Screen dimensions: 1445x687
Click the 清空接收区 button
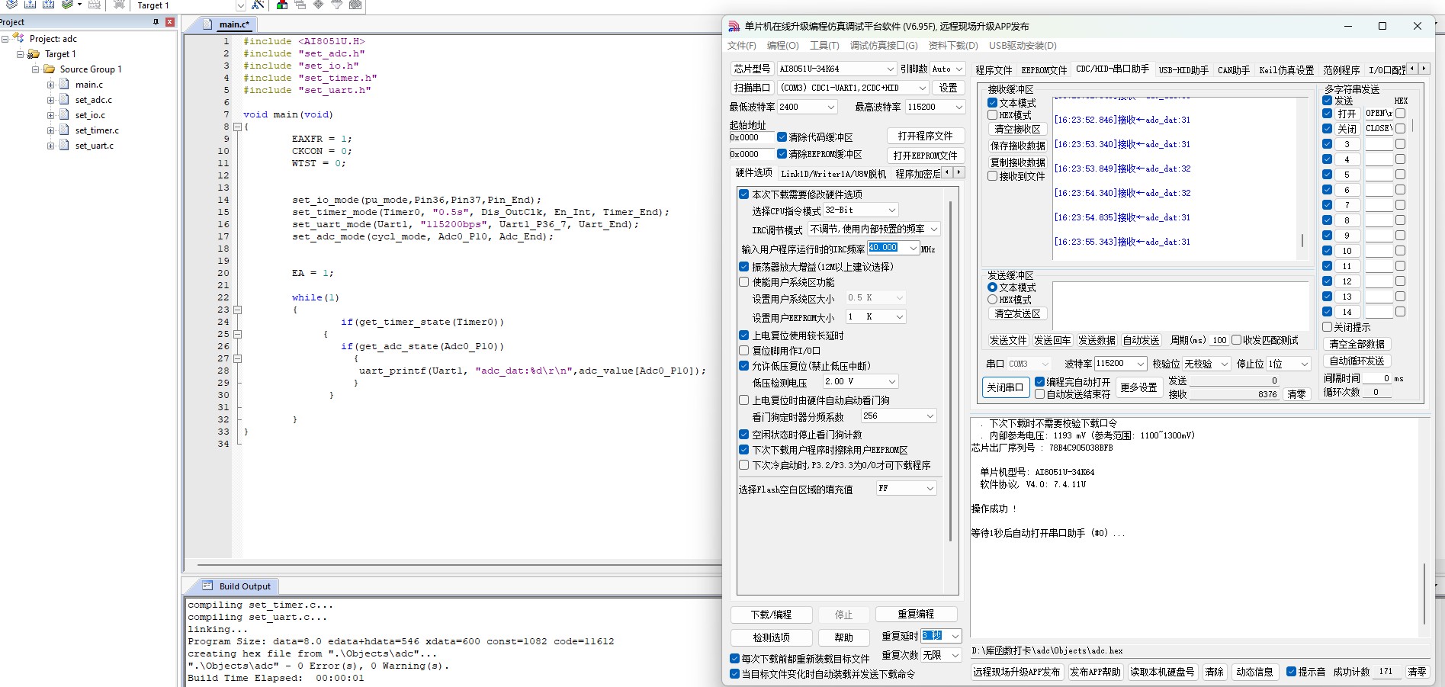click(x=1017, y=130)
